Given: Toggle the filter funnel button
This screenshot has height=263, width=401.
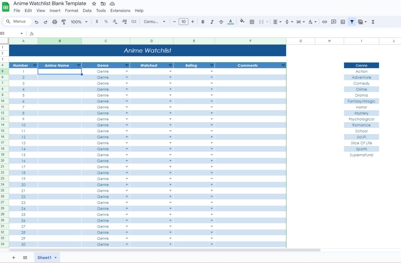Looking at the screenshot, I should click(352, 22).
